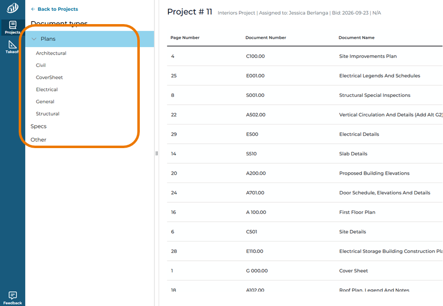Screen dimensions: 443x306
Task: Click document number A 100.00
Action: 256,212
